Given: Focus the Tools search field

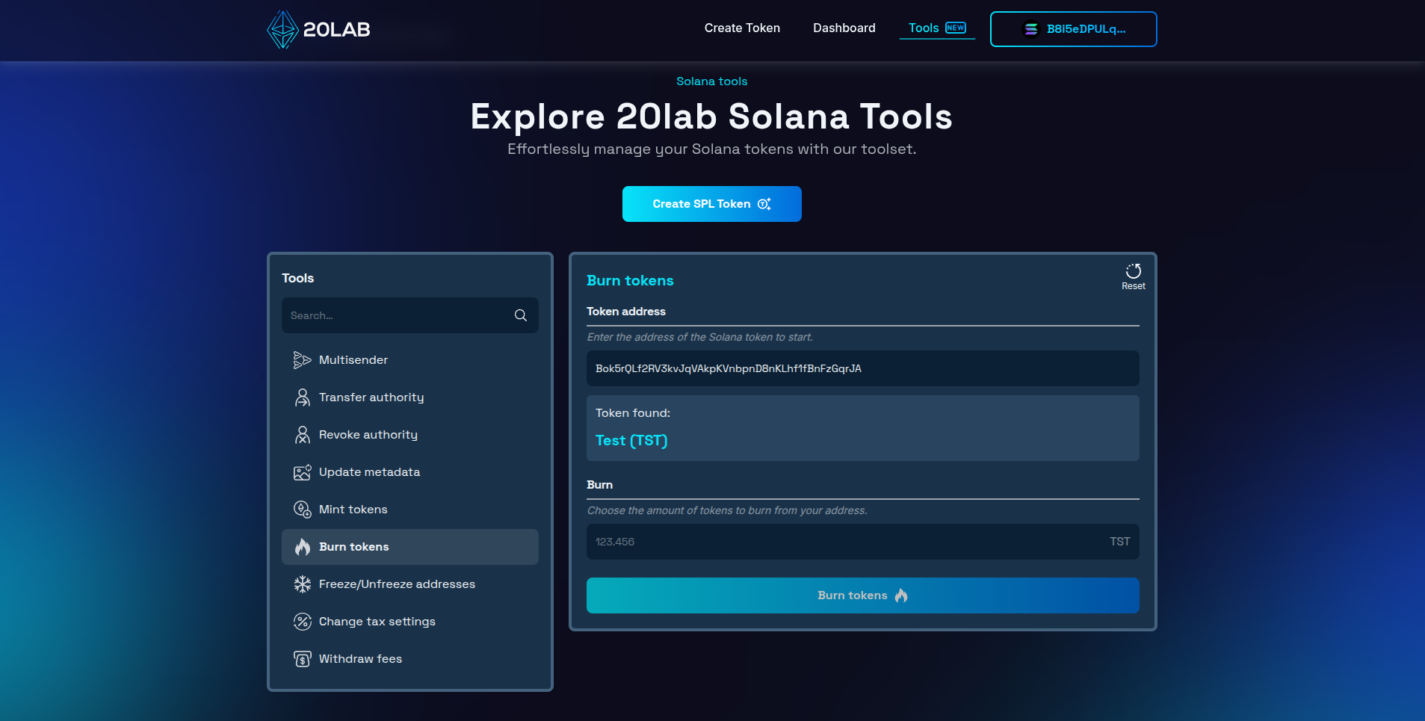Looking at the screenshot, I should pyautogui.click(x=410, y=315).
